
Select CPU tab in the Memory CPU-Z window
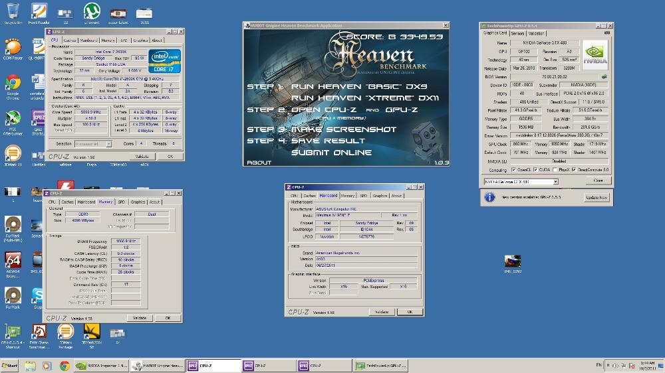pyautogui.click(x=52, y=202)
